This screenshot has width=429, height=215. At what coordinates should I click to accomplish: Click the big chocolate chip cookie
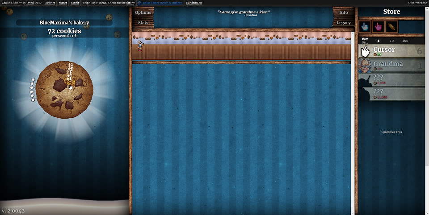point(64,90)
